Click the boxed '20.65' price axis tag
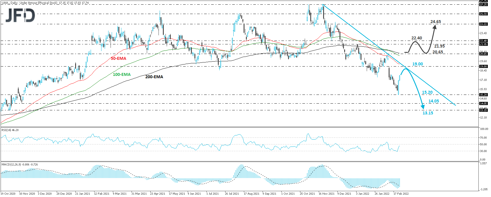The width and height of the screenshot is (491, 197). pyautogui.click(x=483, y=54)
